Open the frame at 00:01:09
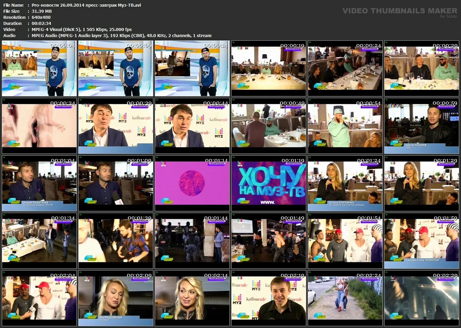This screenshot has width=461, height=328. tap(116, 183)
